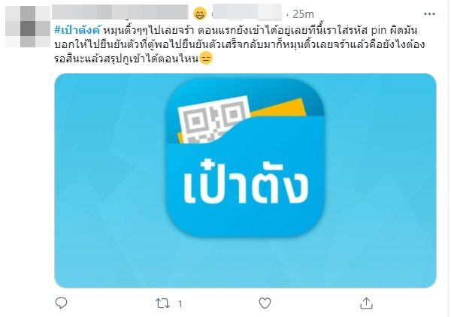Click the blurred profile avatar
The image size is (451, 317).
(x=28, y=27)
